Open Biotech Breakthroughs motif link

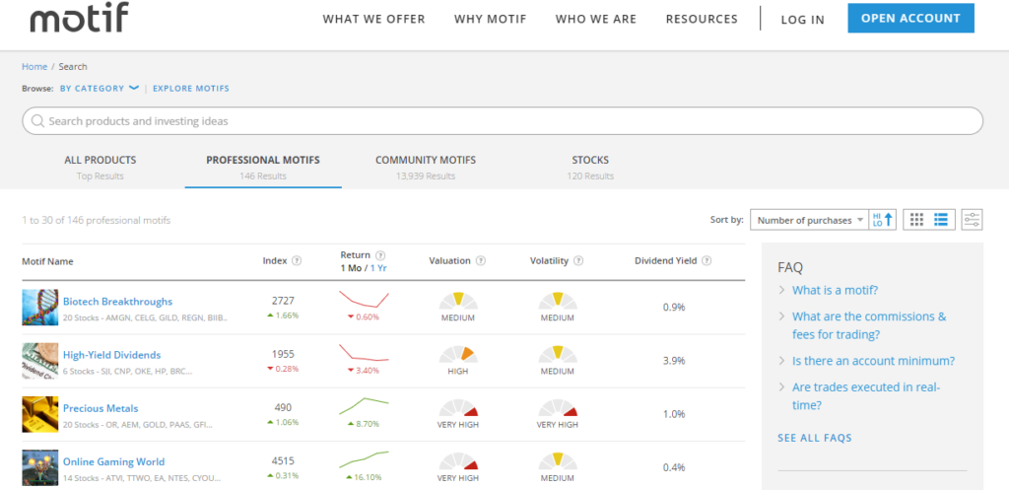(x=118, y=302)
